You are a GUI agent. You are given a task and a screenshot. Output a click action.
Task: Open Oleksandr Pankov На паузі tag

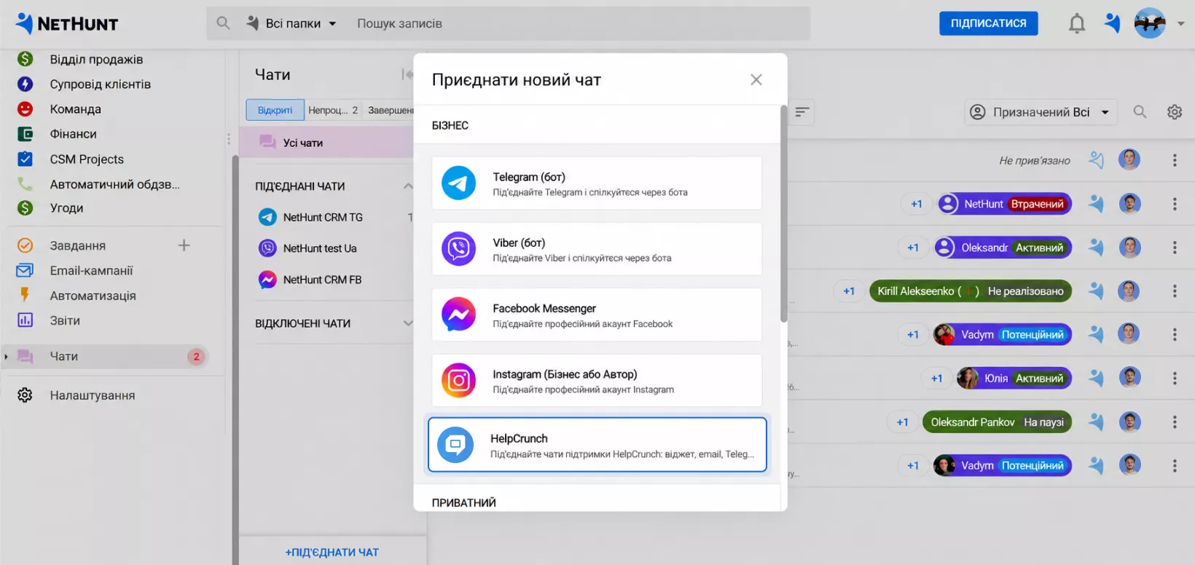997,422
